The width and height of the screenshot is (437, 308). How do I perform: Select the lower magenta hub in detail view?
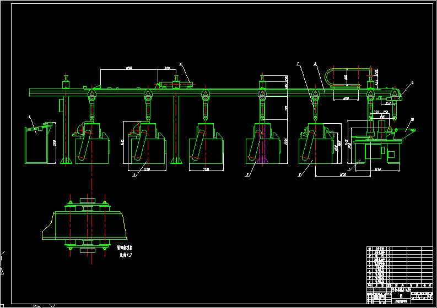coord(88,250)
